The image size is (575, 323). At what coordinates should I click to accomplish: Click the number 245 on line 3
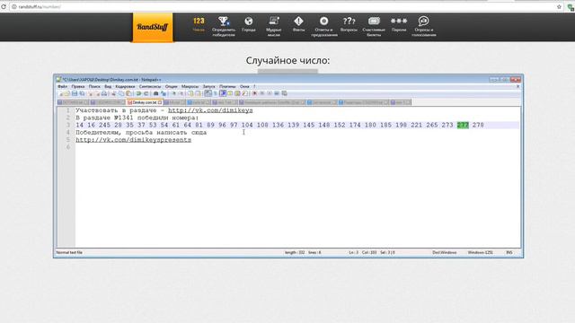point(104,125)
